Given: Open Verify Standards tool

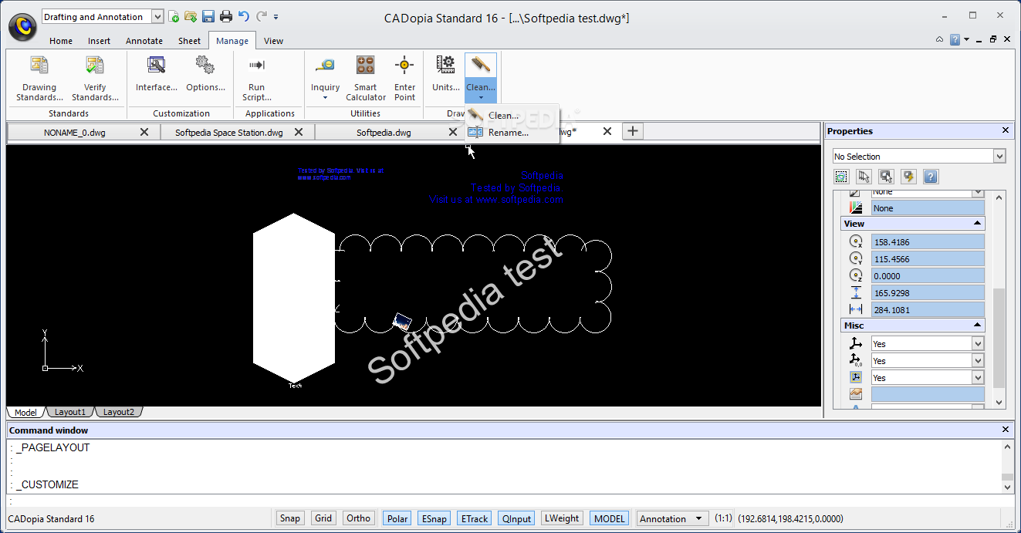Looking at the screenshot, I should (95, 78).
